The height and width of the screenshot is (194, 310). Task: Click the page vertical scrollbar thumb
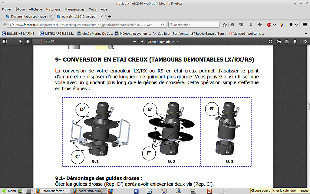pos(308,106)
